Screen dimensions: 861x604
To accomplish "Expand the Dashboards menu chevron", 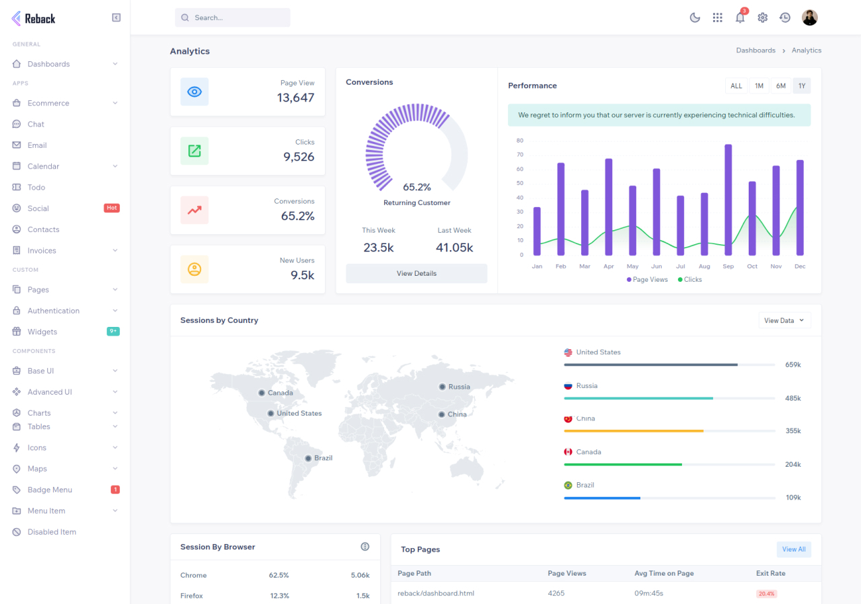I will (x=115, y=64).
